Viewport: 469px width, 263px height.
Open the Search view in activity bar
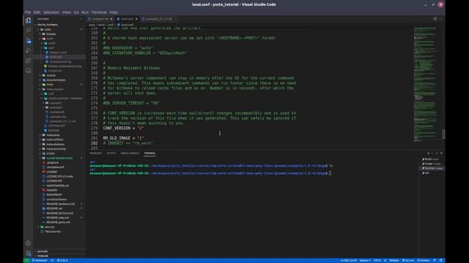[28, 30]
